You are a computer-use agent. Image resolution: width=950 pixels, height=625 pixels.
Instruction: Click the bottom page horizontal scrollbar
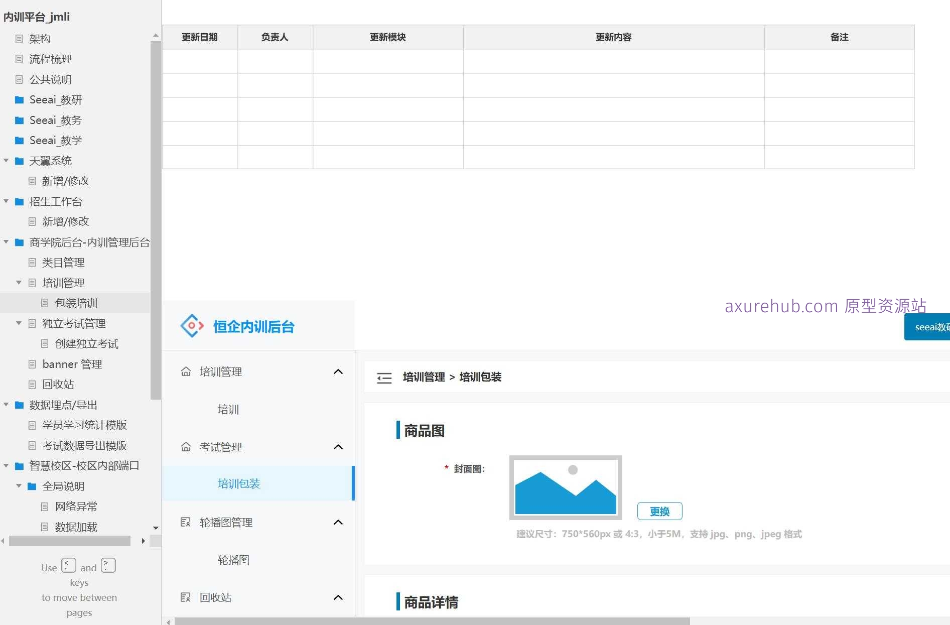click(432, 621)
